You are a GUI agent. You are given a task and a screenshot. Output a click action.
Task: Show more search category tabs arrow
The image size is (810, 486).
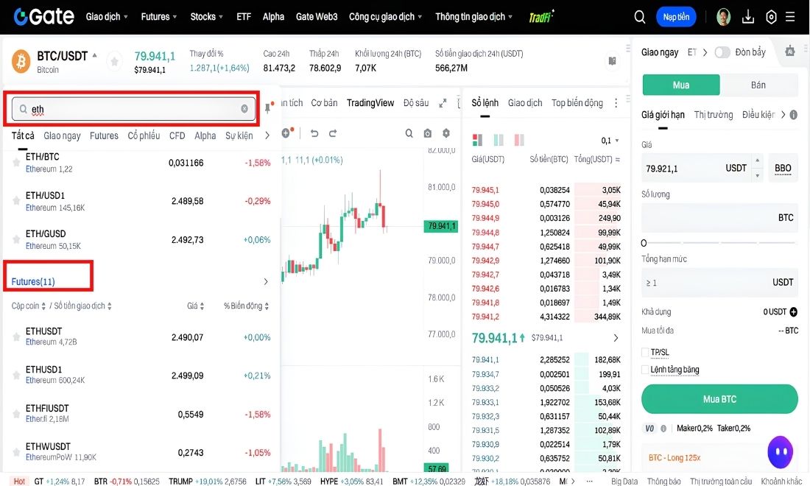pos(267,135)
